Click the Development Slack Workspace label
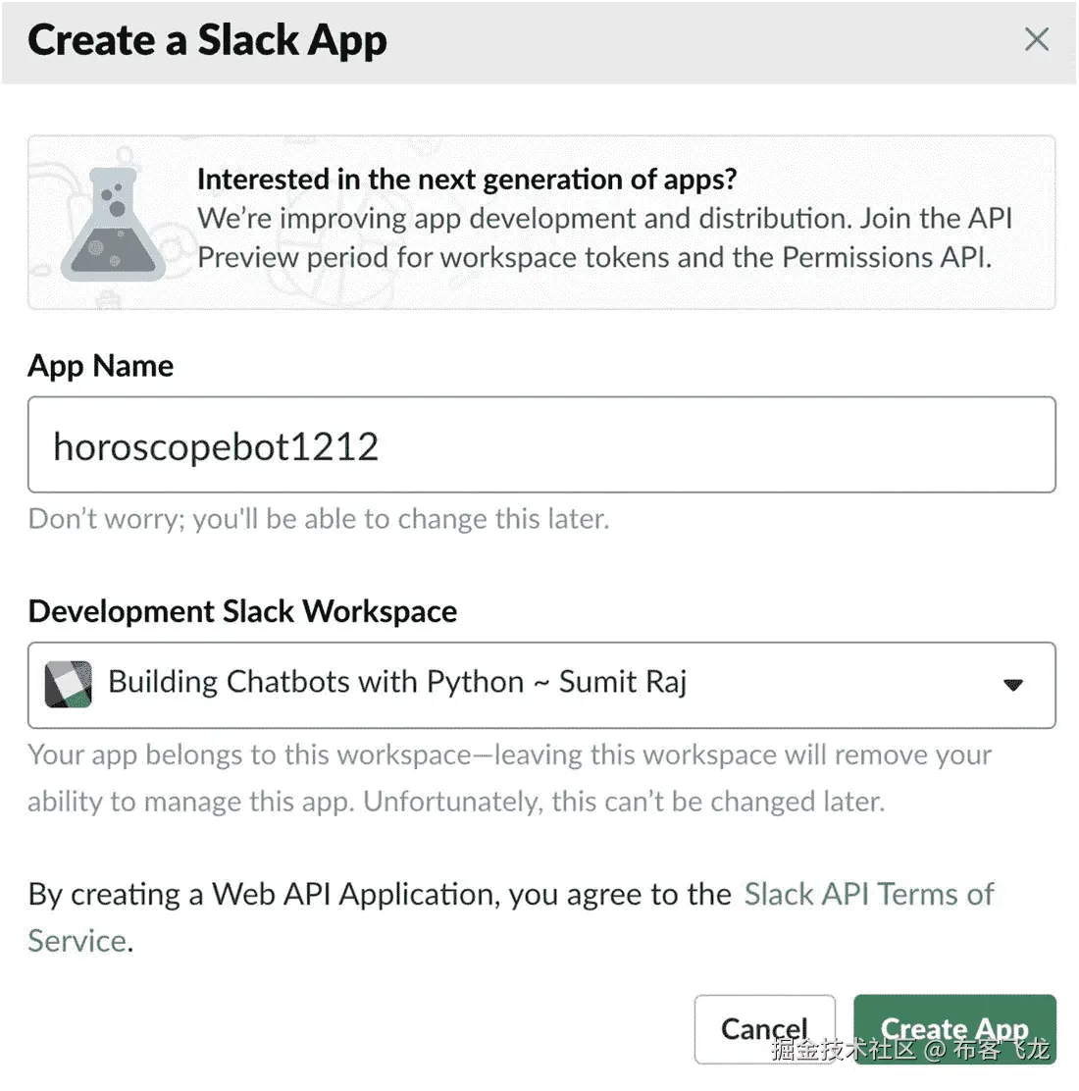This screenshot has height=1091, width=1079. point(242,611)
